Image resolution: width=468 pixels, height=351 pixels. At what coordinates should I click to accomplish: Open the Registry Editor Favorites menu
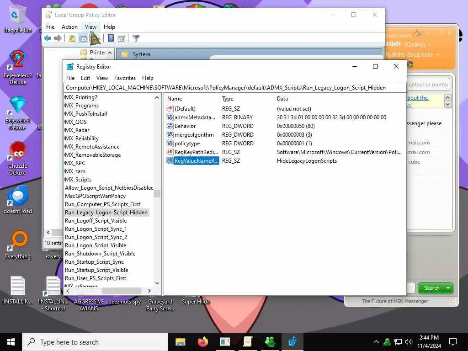[125, 78]
